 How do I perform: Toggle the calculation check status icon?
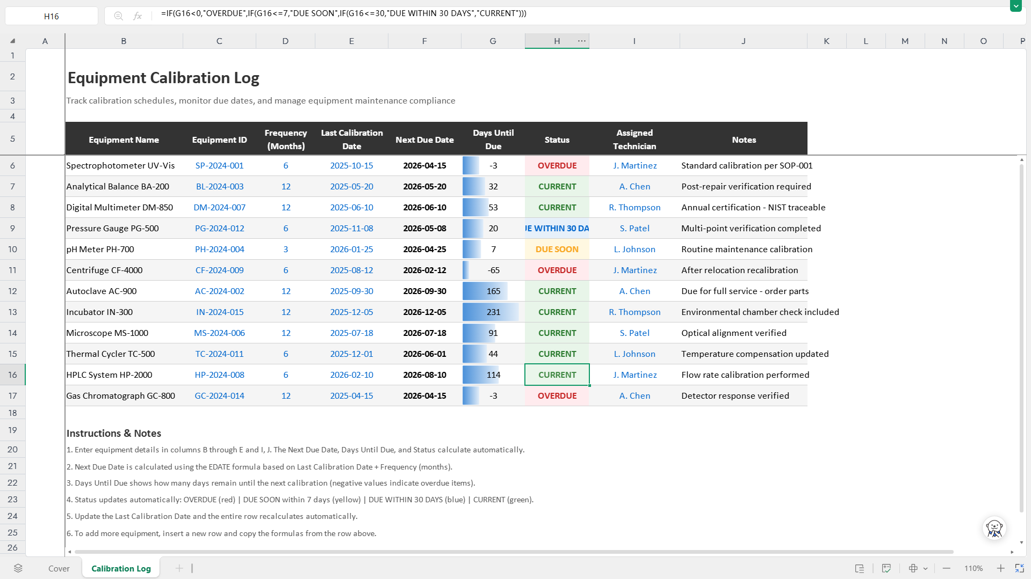tap(886, 568)
